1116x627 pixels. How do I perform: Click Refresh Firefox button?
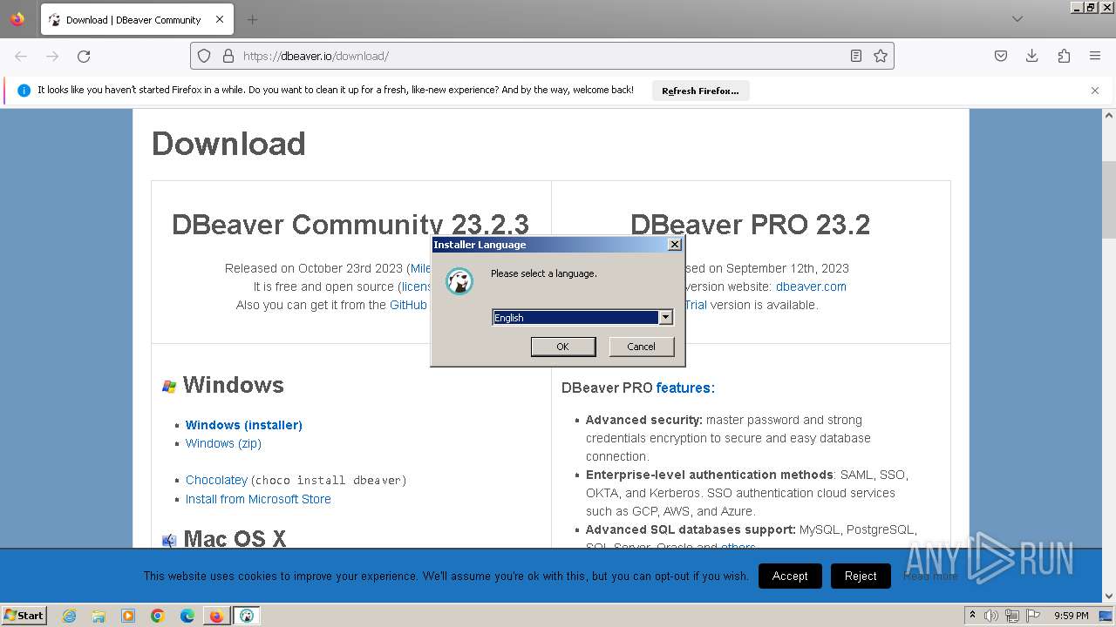(x=700, y=91)
